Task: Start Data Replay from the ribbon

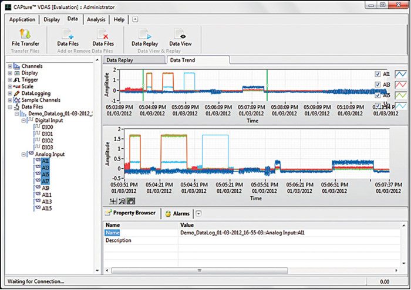Action: pos(144,34)
